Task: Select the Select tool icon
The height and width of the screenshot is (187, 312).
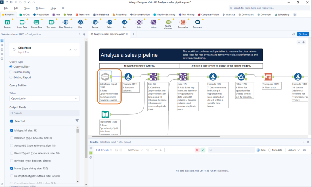Action: click(110, 22)
